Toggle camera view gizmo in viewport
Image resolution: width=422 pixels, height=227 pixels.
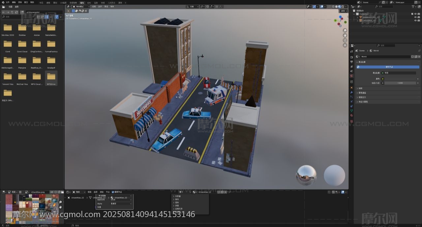pos(345,40)
